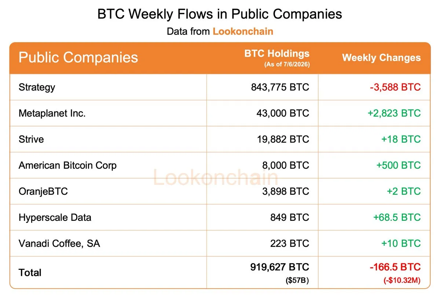Click the 19,882 BTC holdings cell
This screenshot has height=300, width=440.
283,139
